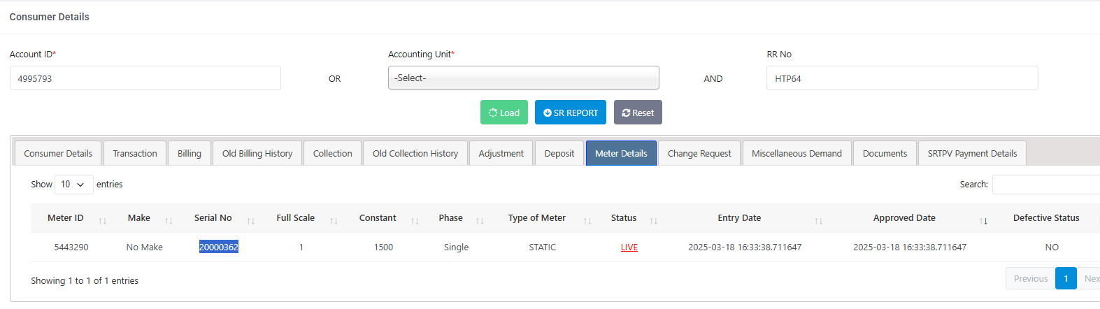Viewport: 1100px width, 309px height.
Task: Sort by Entry Date column arrows
Action: (818, 221)
